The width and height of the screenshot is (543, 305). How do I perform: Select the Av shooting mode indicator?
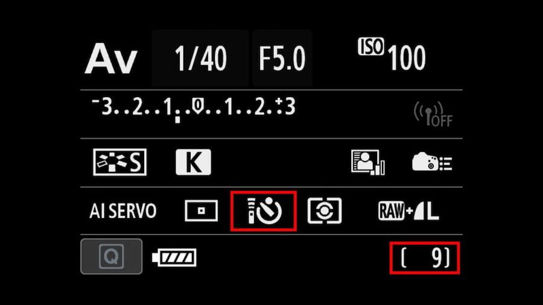[x=111, y=59]
